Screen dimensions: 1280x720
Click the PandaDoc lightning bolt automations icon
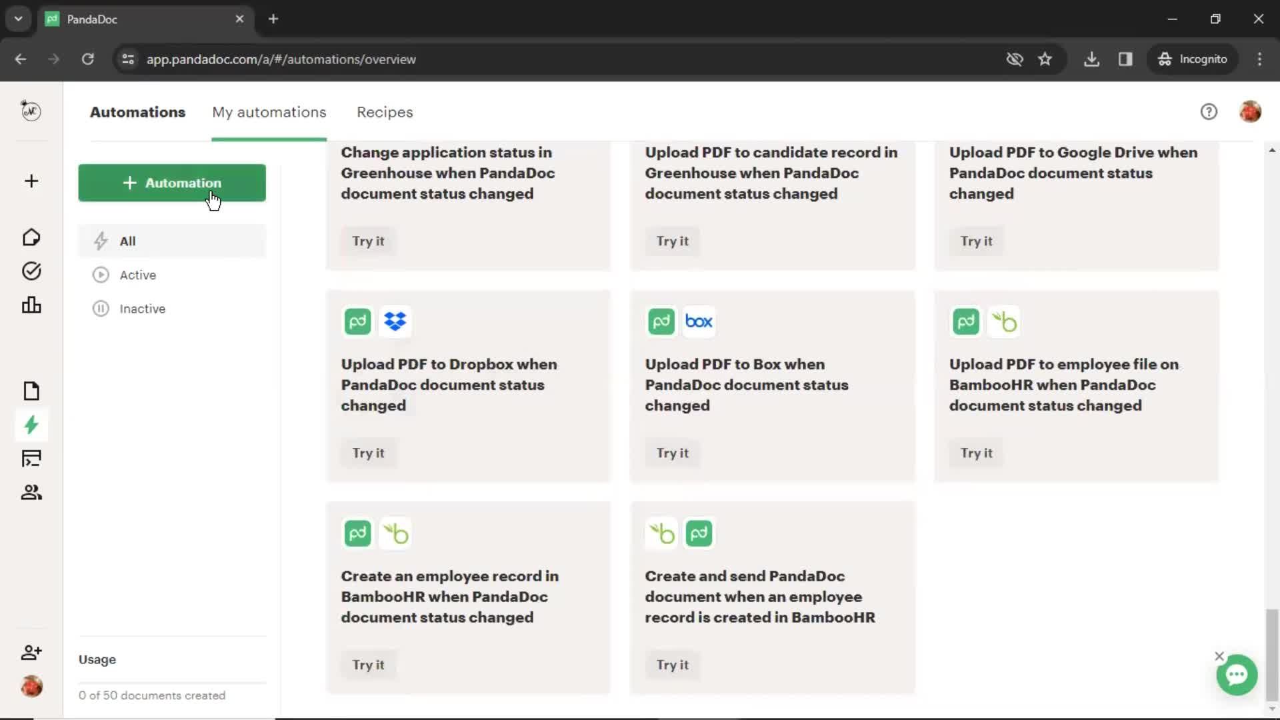pyautogui.click(x=31, y=425)
